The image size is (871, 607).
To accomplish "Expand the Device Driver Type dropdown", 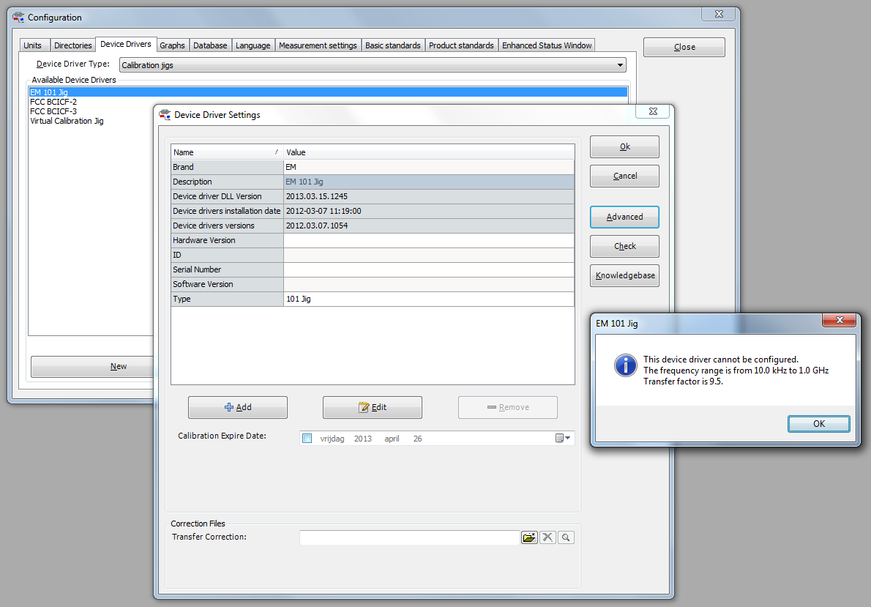I will (x=620, y=65).
